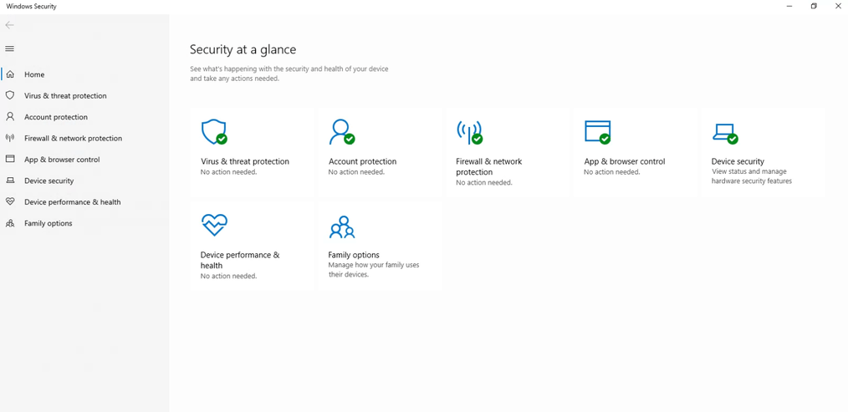The width and height of the screenshot is (848, 412).
Task: Click 'No action needed.' under Account protection tile
Action: [x=356, y=172]
